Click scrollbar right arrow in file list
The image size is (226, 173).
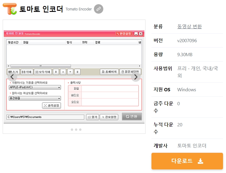(140, 66)
